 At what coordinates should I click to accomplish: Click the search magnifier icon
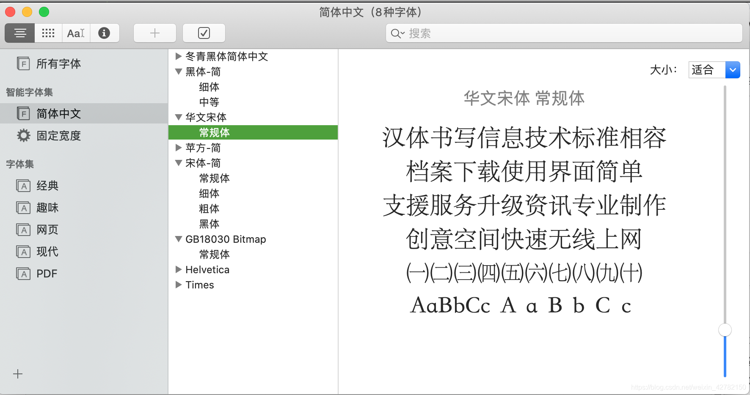(397, 33)
